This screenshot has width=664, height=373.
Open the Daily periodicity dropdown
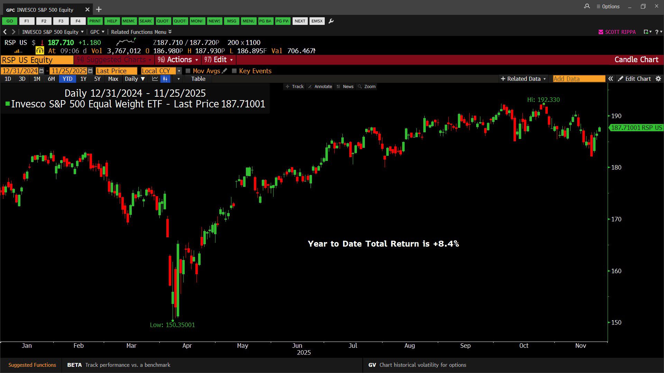click(x=135, y=79)
